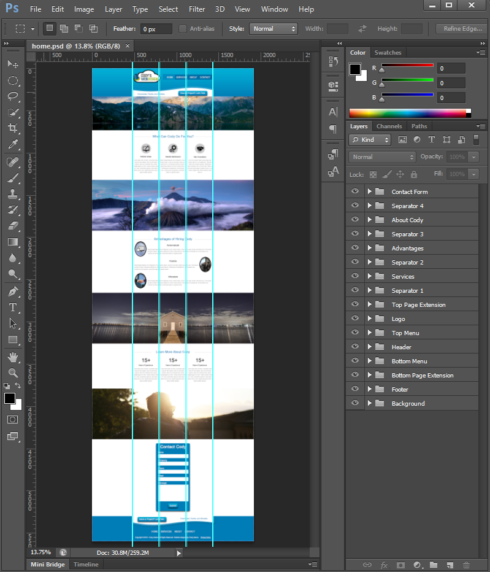The height and width of the screenshot is (572, 490).
Task: Expand the Footer layer group
Action: tap(369, 389)
